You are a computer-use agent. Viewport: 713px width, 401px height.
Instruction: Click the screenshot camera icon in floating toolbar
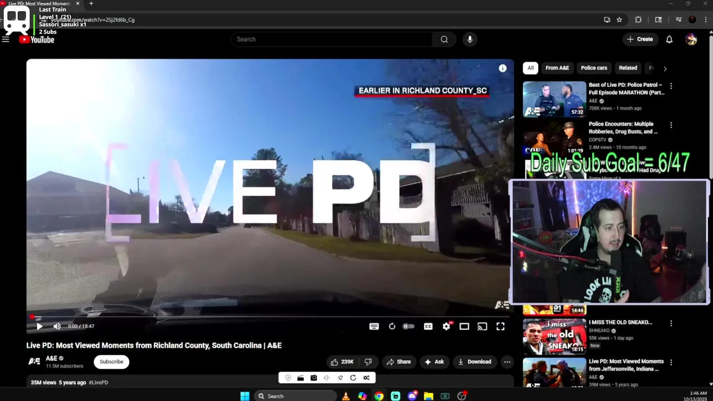click(314, 378)
